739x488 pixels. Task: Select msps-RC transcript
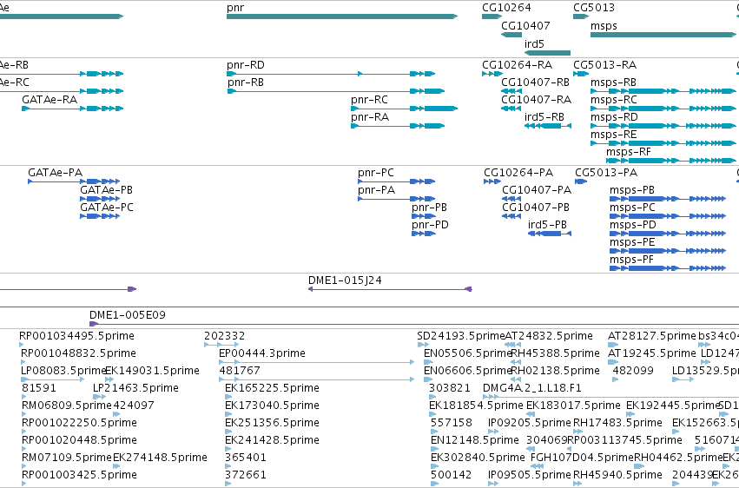coord(663,109)
